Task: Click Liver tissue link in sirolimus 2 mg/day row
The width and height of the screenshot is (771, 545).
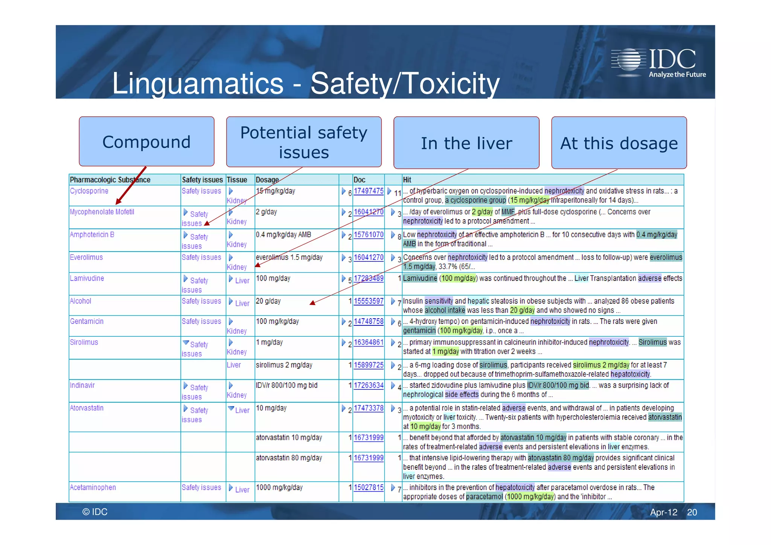Action: [234, 365]
